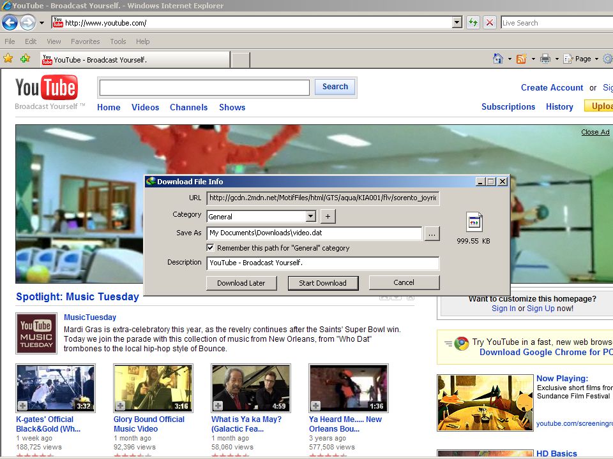Open the Glory Bound Official Music Video thumbnail
The width and height of the screenshot is (613, 459).
[153, 388]
